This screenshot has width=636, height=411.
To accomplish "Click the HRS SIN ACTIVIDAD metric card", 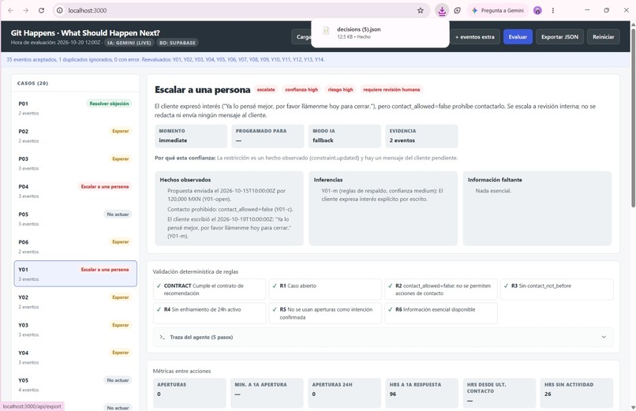I will click(x=576, y=393).
